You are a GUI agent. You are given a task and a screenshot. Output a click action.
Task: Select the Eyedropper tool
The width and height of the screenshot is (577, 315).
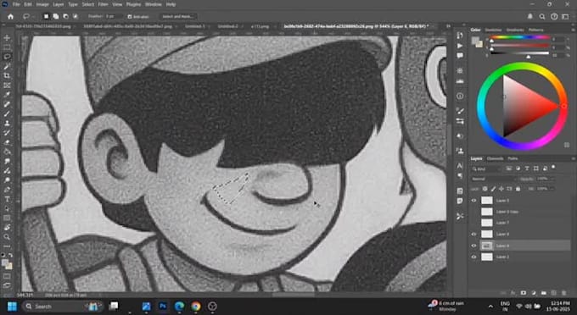point(7,95)
